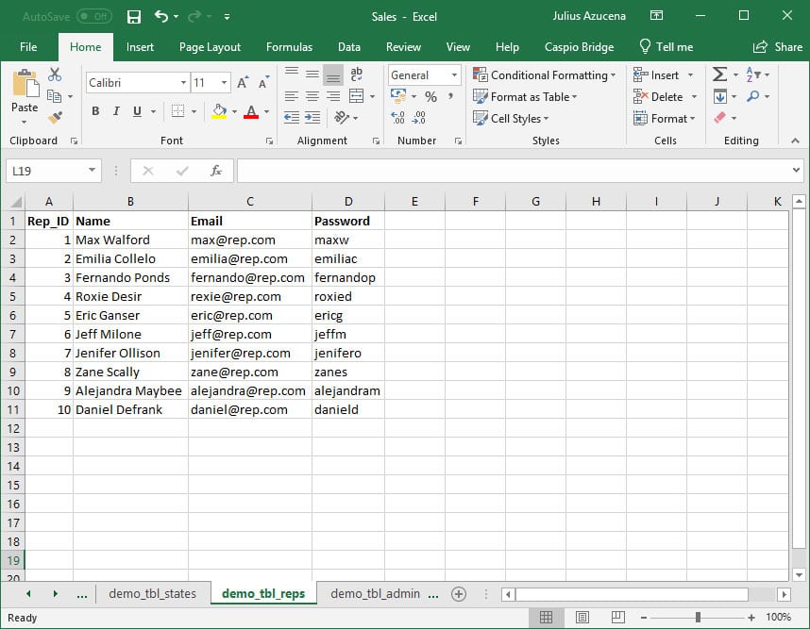
Task: Click the Cut scissors icon
Action: pos(55,75)
